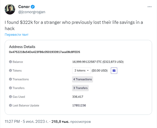Image resolution: width=157 pixels, height=128 pixels.
Task: Click the wallet address 0x4752218e54De... text
Action: pyautogui.click(x=45, y=52)
